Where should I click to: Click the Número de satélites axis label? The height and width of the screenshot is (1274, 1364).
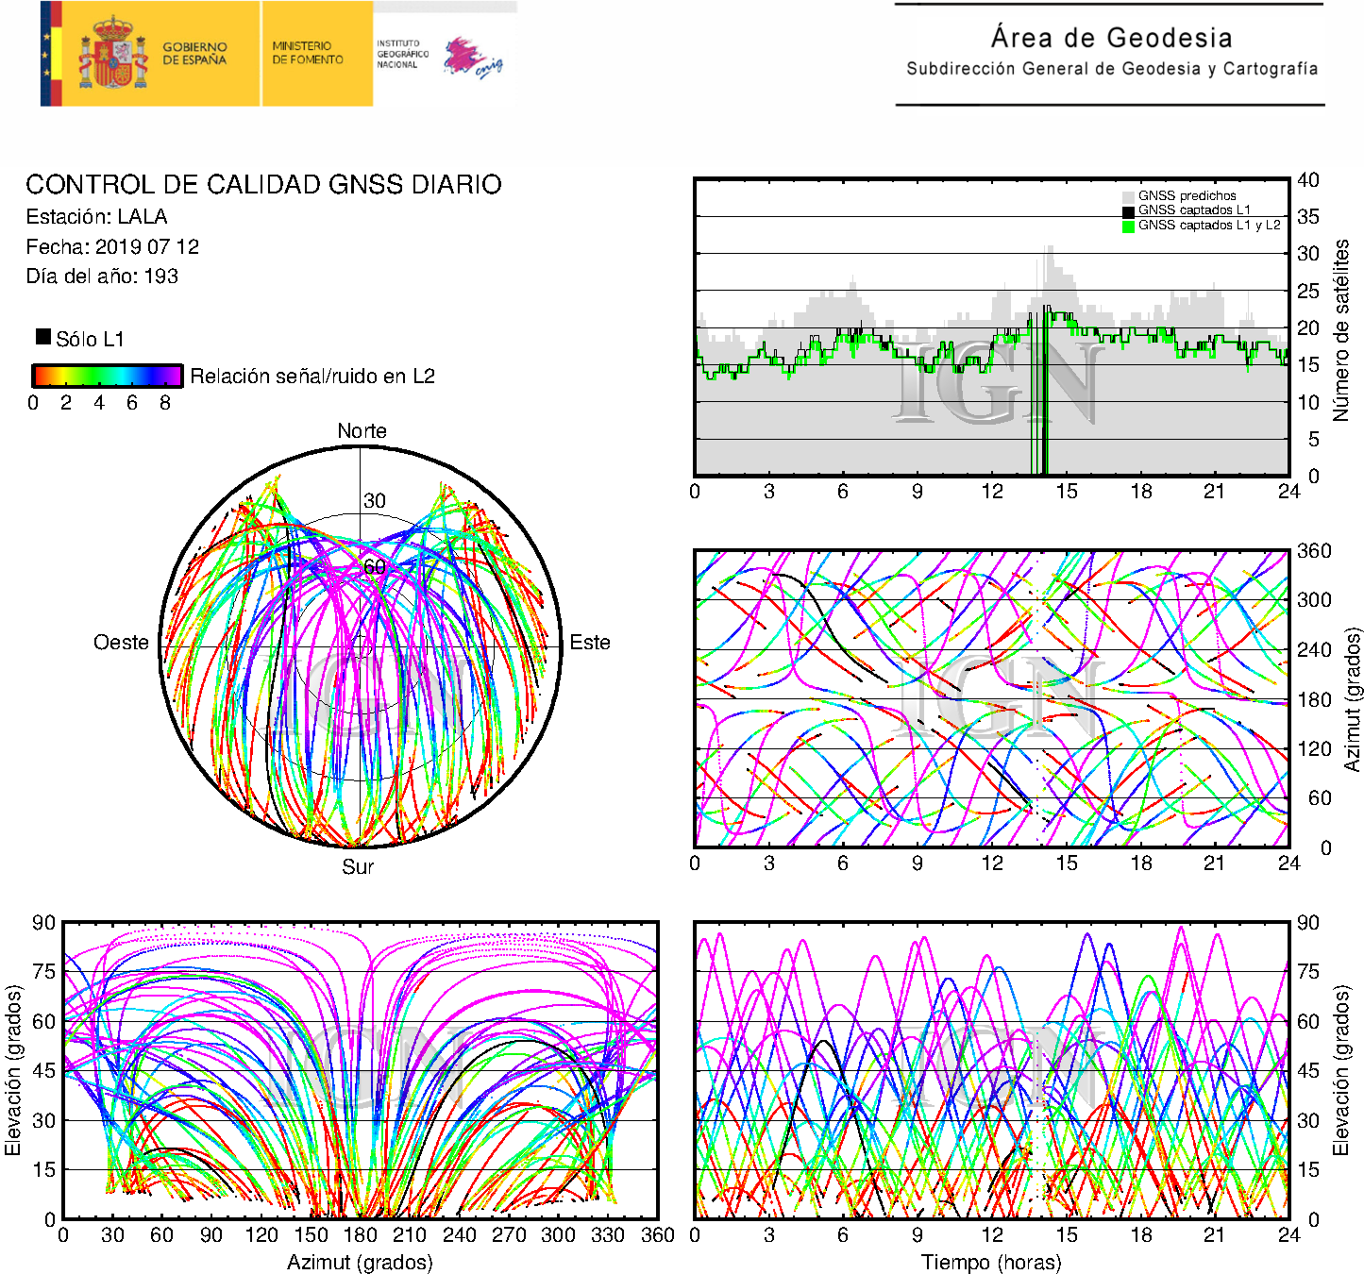(x=1340, y=329)
